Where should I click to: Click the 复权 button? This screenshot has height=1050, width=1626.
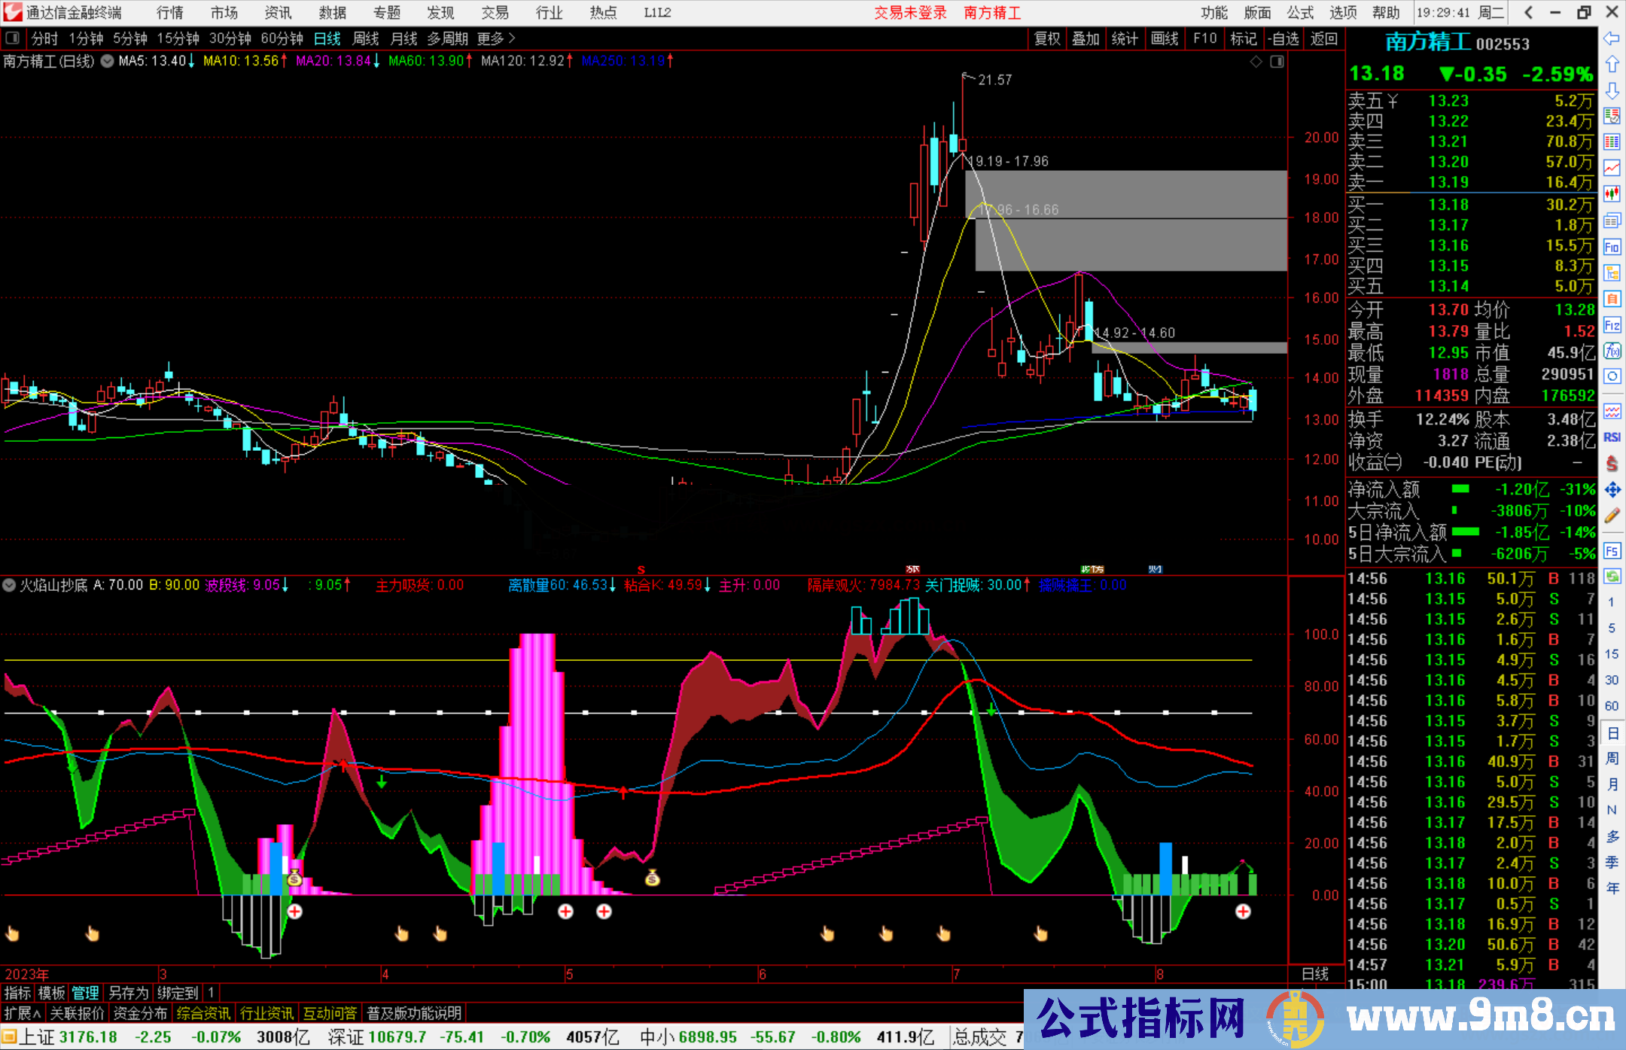[1047, 38]
